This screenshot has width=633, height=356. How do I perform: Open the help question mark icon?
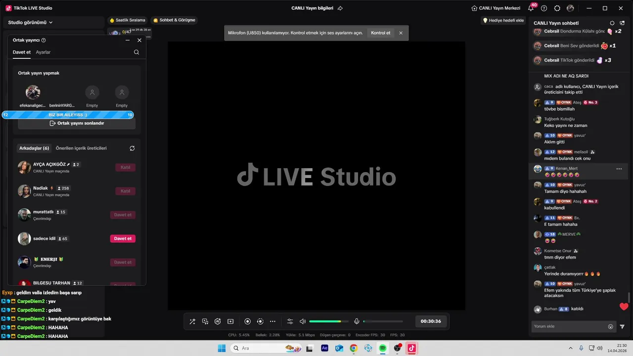point(544,8)
